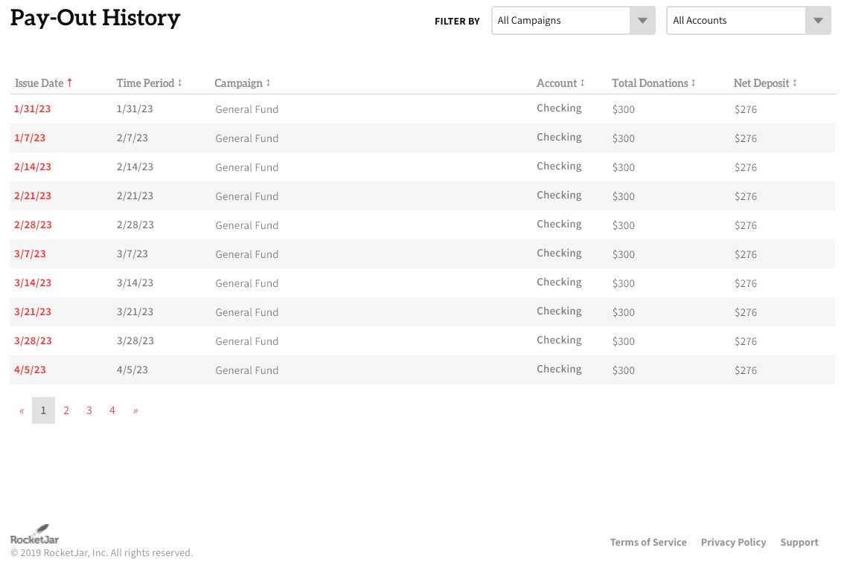This screenshot has width=844, height=568.
Task: Open Terms of Service link
Action: pyautogui.click(x=648, y=542)
